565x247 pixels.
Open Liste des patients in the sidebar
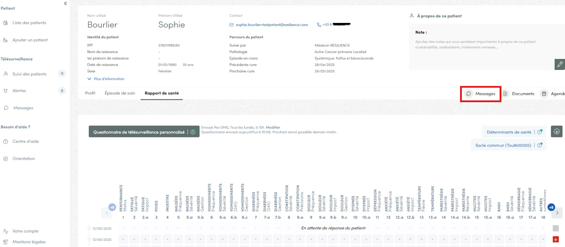click(x=29, y=23)
